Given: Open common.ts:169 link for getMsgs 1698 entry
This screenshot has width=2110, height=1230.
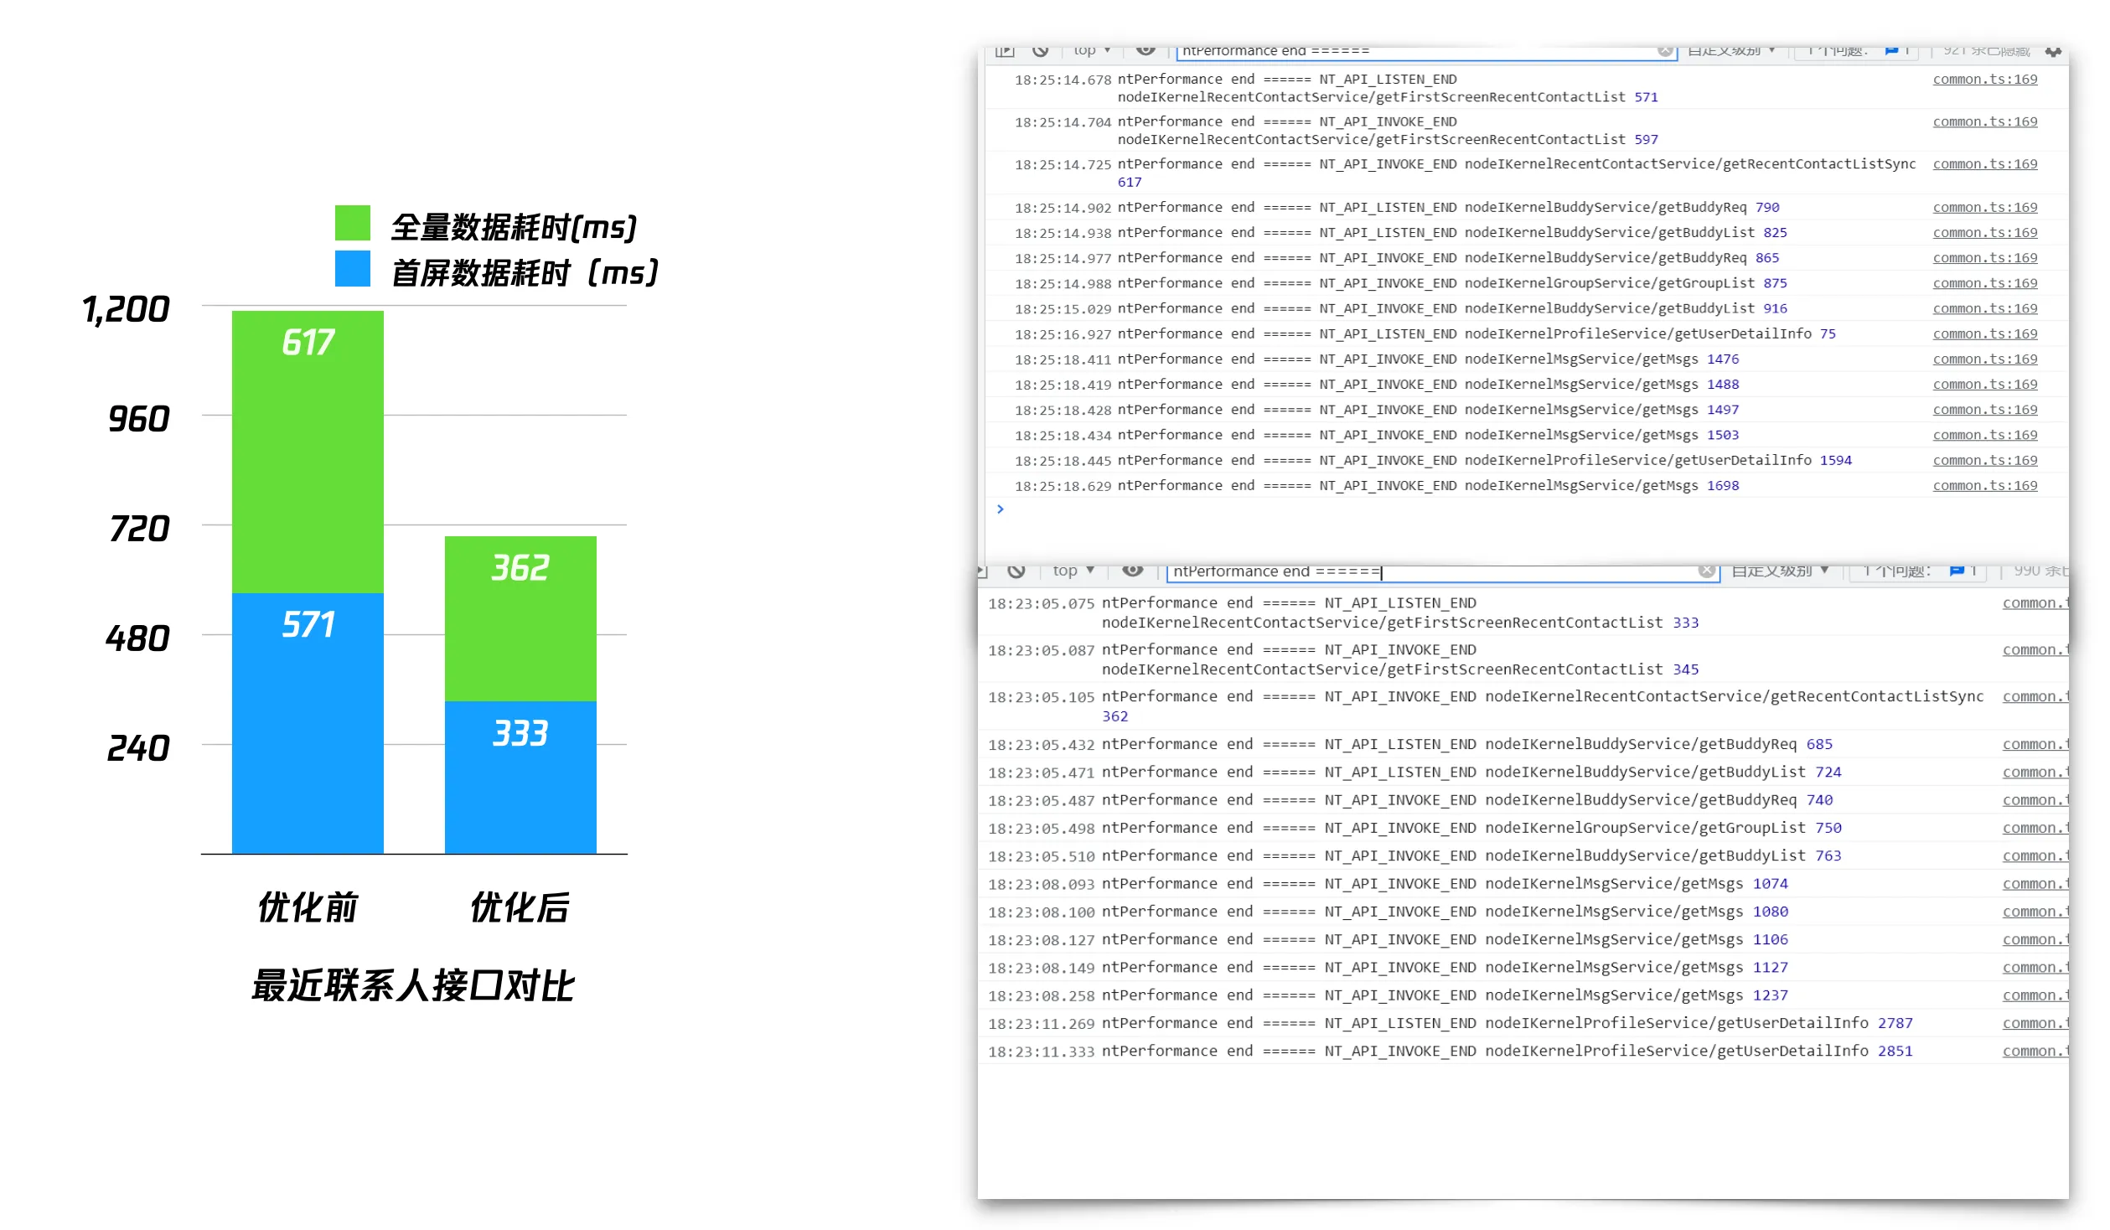Looking at the screenshot, I should click(x=1984, y=486).
